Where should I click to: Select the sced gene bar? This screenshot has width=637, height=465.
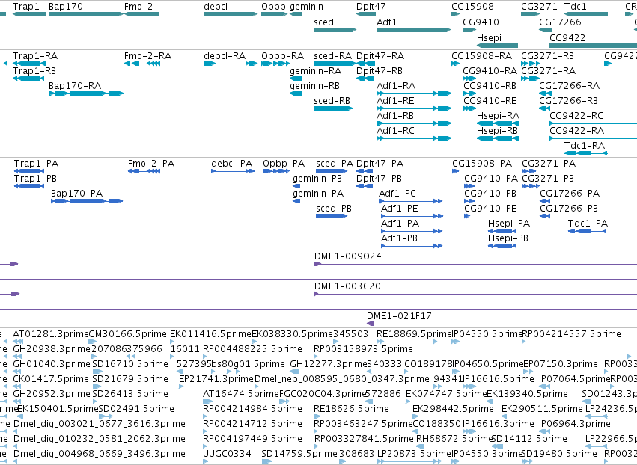pos(335,30)
